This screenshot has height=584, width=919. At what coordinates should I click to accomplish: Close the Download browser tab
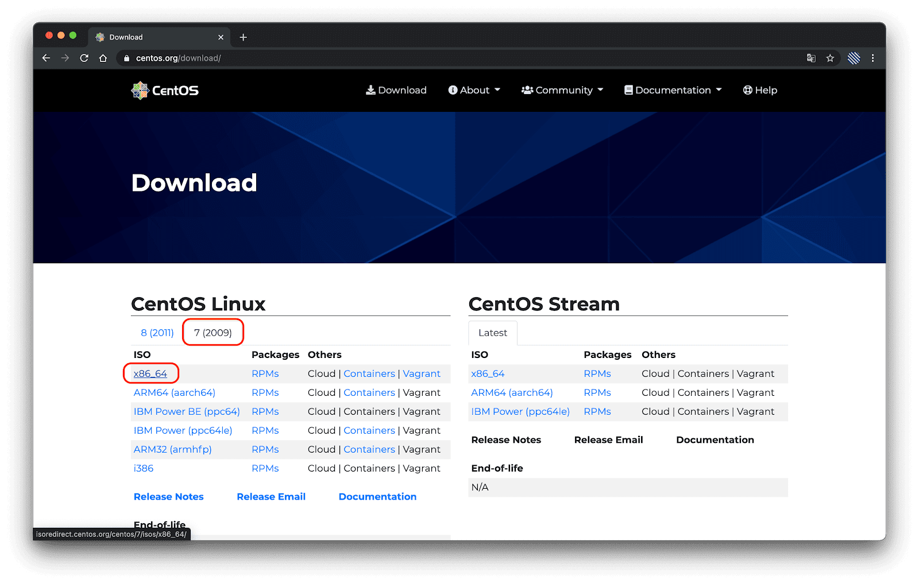(221, 37)
